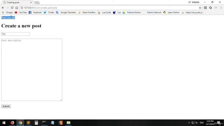Image resolution: width=224 pixels, height=126 pixels.
Task: Open the Facebook bookmark
Action: pyautogui.click(x=35, y=13)
